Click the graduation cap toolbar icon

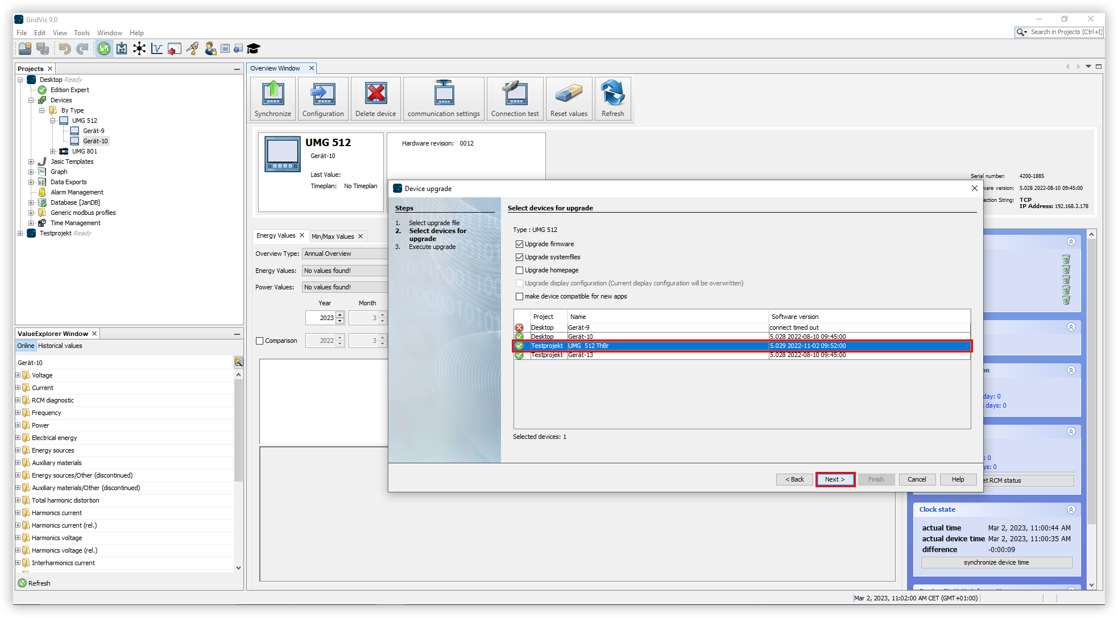(x=254, y=49)
